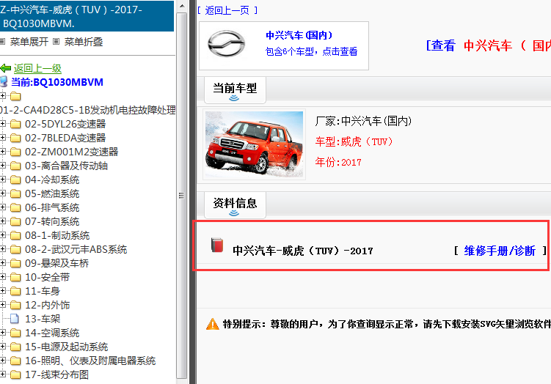This screenshot has width=551, height=384.
Task: Click the folder icon of 11-车身
Action: point(15,291)
